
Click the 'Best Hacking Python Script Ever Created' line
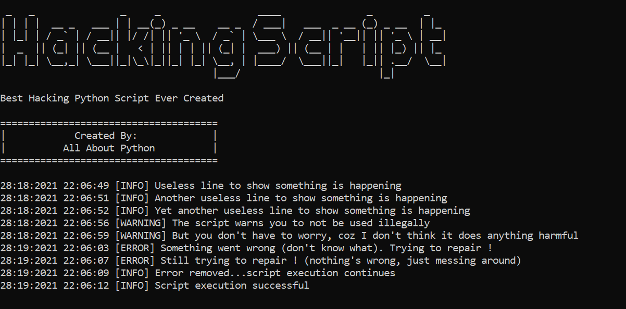pyautogui.click(x=112, y=98)
